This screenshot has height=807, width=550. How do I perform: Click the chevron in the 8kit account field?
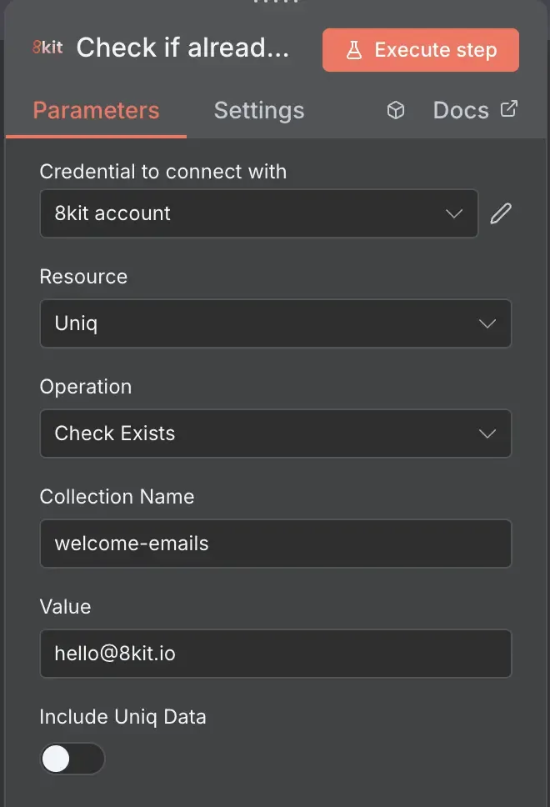click(x=454, y=213)
